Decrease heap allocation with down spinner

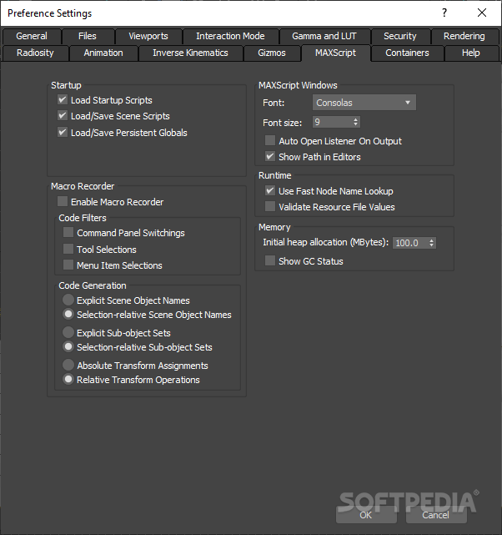click(x=431, y=245)
